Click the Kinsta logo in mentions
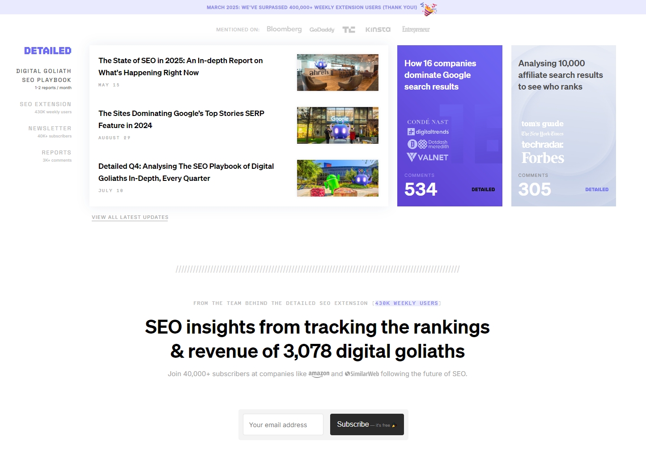 pyautogui.click(x=378, y=30)
